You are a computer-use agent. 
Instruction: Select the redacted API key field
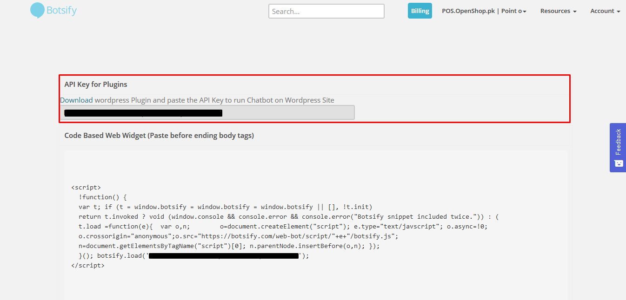pos(207,112)
